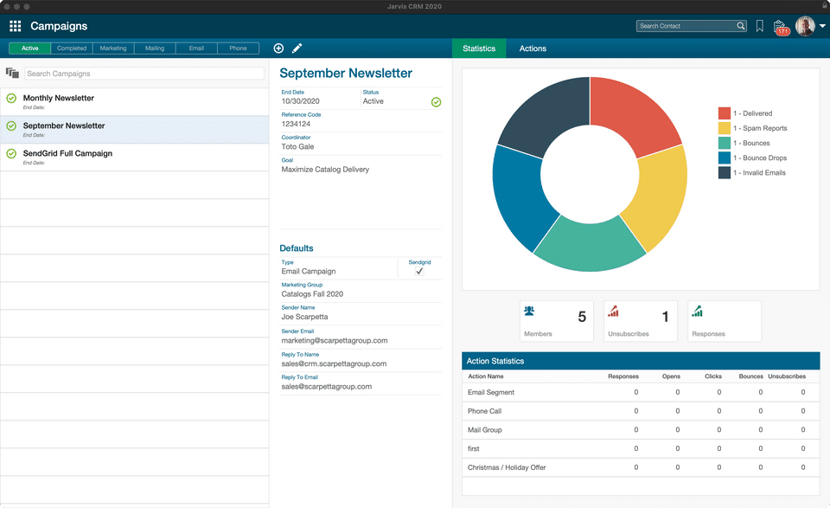Expand the user profile dropdown arrow
Screen dimensions: 830x508
tap(823, 27)
